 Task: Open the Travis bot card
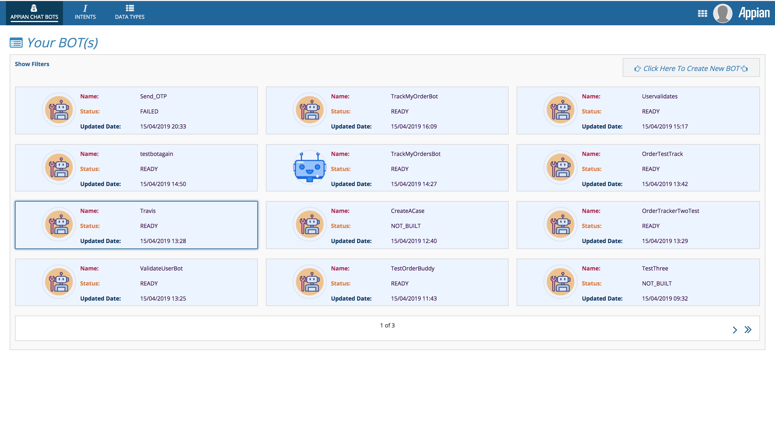pyautogui.click(x=136, y=225)
